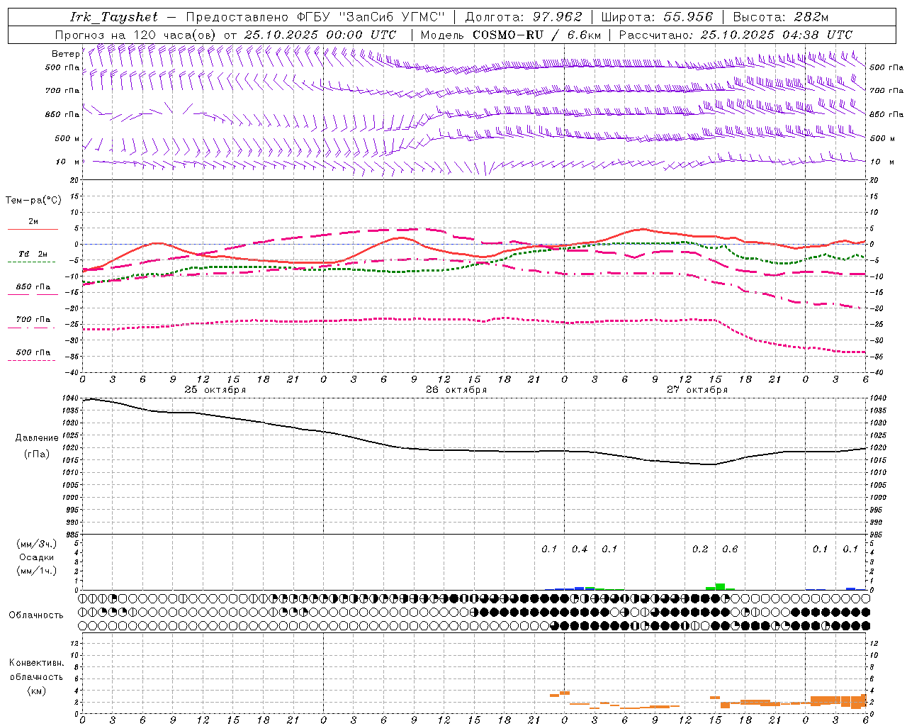Click the date label '26 октября'
This screenshot has width=907, height=726.
(456, 390)
